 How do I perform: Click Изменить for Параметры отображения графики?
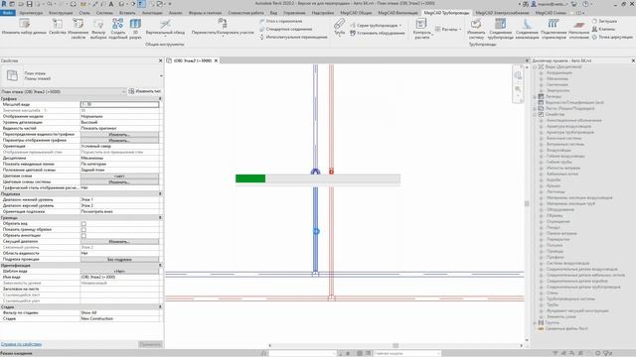pyautogui.click(x=119, y=141)
